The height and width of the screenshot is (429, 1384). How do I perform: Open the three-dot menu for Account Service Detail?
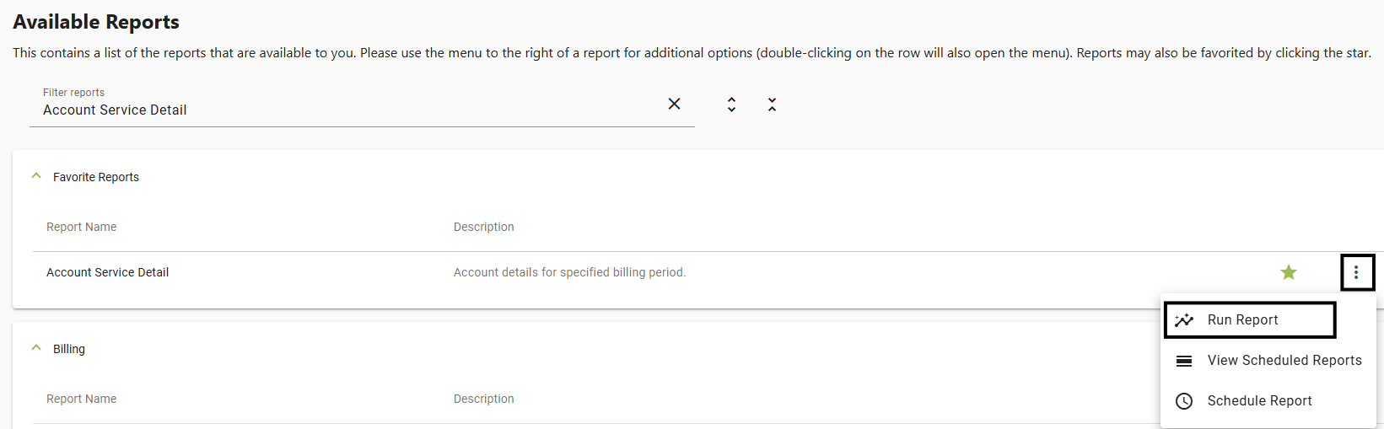(1356, 272)
